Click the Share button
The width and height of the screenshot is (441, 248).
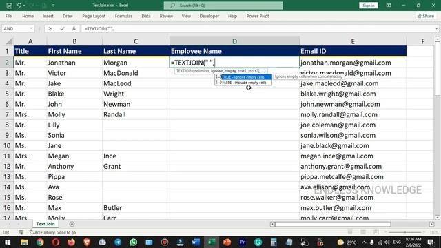point(426,16)
